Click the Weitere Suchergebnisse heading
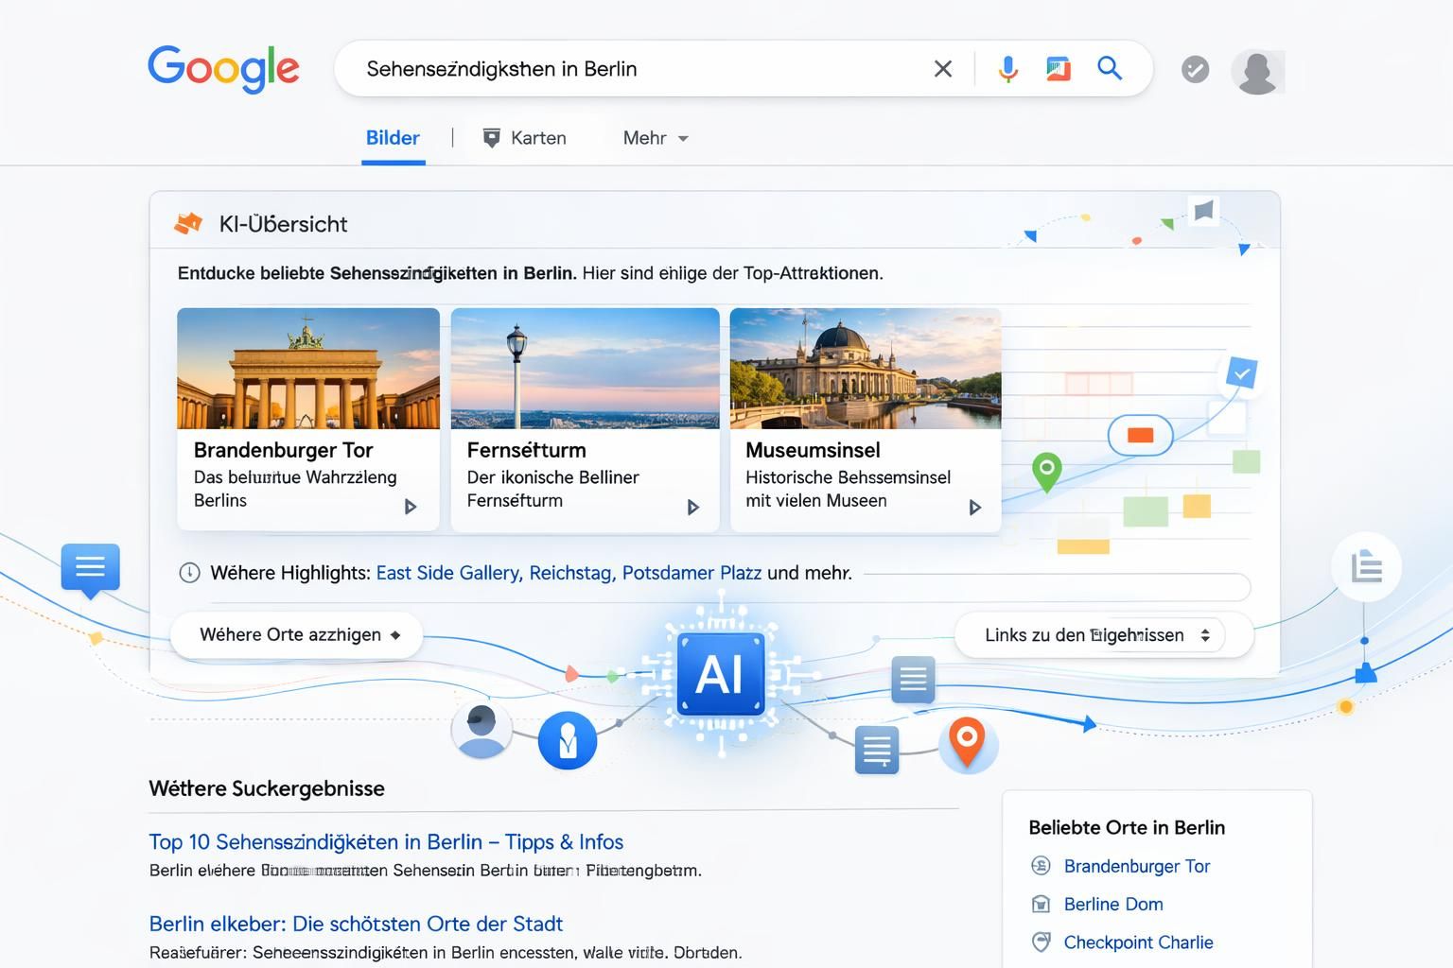Viewport: 1453px width, 968px height. pos(267,788)
